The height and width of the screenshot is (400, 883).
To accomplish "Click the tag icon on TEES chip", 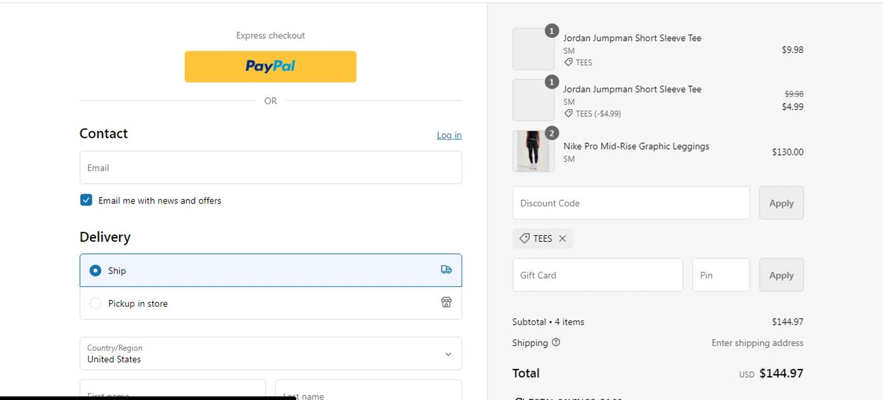I will pyautogui.click(x=525, y=238).
